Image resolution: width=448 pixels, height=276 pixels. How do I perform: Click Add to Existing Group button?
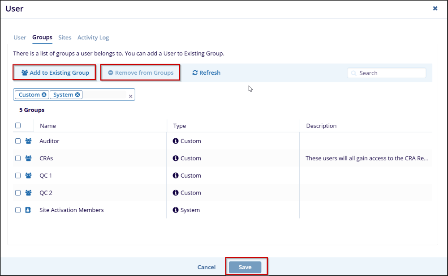coord(55,72)
